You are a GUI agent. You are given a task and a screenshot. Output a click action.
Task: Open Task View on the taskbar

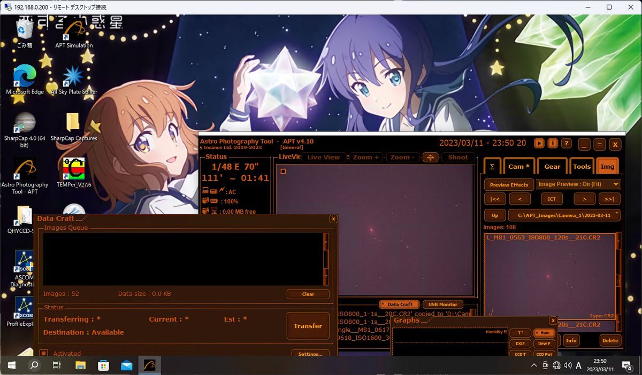point(57,365)
